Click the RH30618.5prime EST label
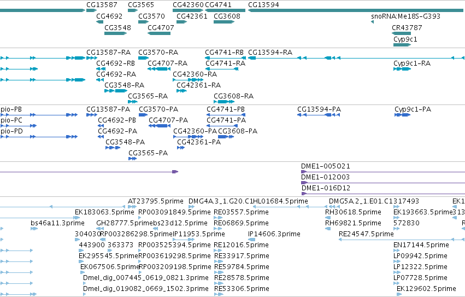This screenshot has width=465, height=297. click(353, 212)
